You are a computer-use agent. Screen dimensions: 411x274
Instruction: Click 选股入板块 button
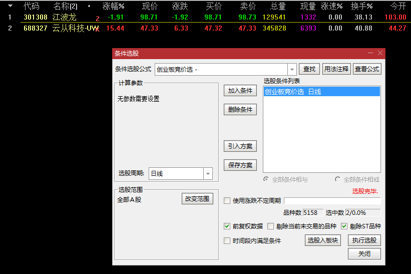323,240
